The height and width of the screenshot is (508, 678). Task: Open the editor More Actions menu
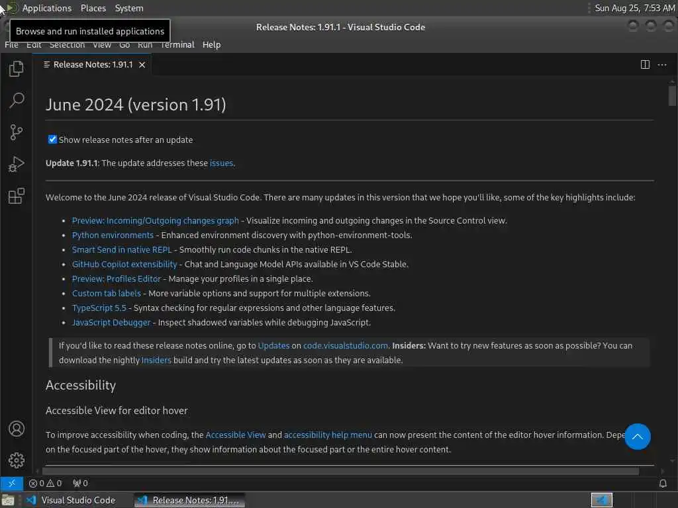point(662,65)
